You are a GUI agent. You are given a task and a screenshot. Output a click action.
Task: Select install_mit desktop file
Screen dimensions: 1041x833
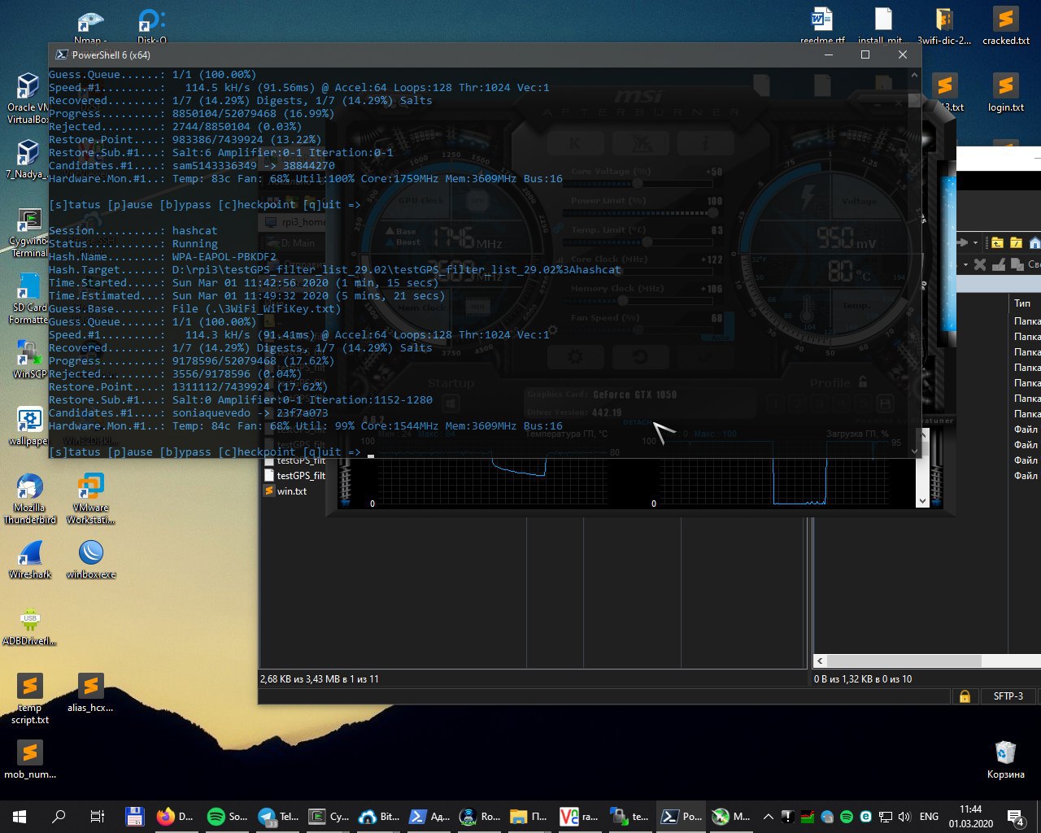click(x=883, y=26)
